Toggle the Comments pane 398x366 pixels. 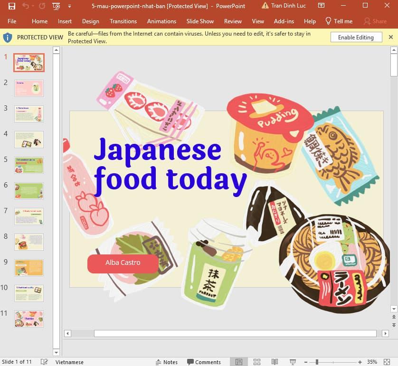(x=204, y=362)
